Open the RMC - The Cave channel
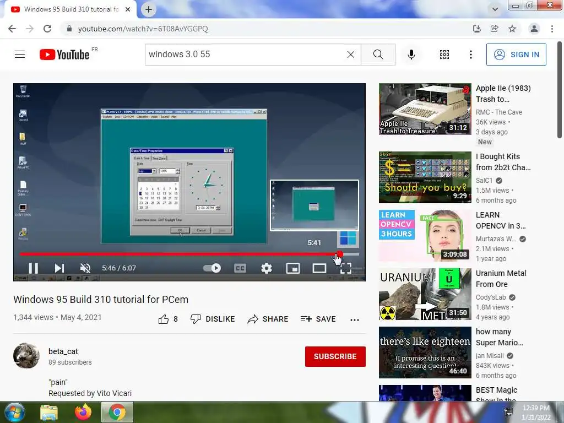564x423 pixels. [499, 112]
